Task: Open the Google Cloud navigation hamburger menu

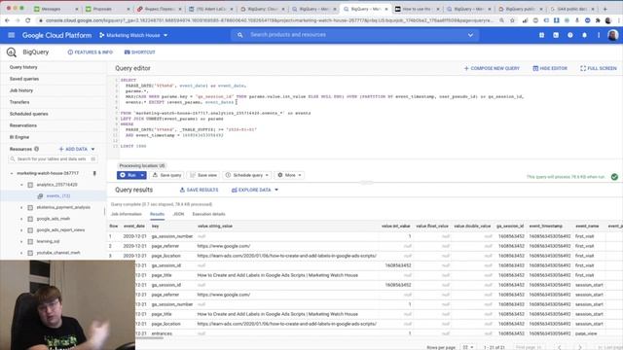Action: pyautogui.click(x=11, y=35)
